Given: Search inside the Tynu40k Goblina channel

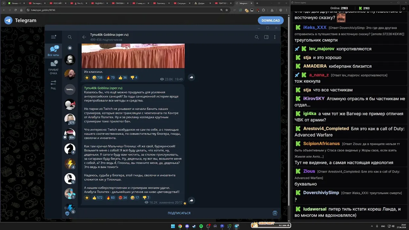Looking at the screenshot, I should (x=257, y=37).
